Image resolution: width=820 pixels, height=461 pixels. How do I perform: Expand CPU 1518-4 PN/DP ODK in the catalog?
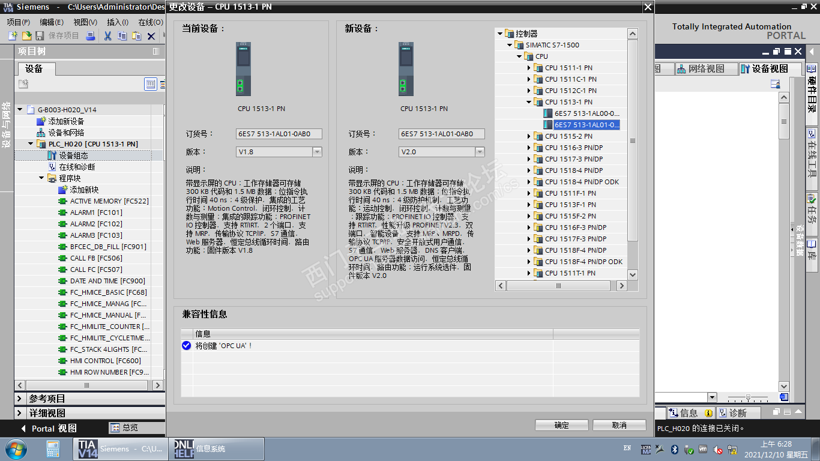coord(529,182)
